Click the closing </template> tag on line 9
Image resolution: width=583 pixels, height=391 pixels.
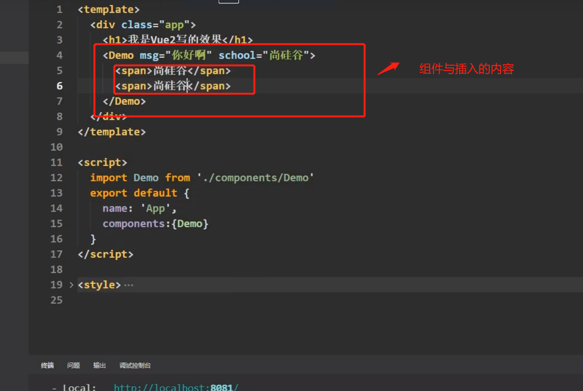pyautogui.click(x=112, y=132)
